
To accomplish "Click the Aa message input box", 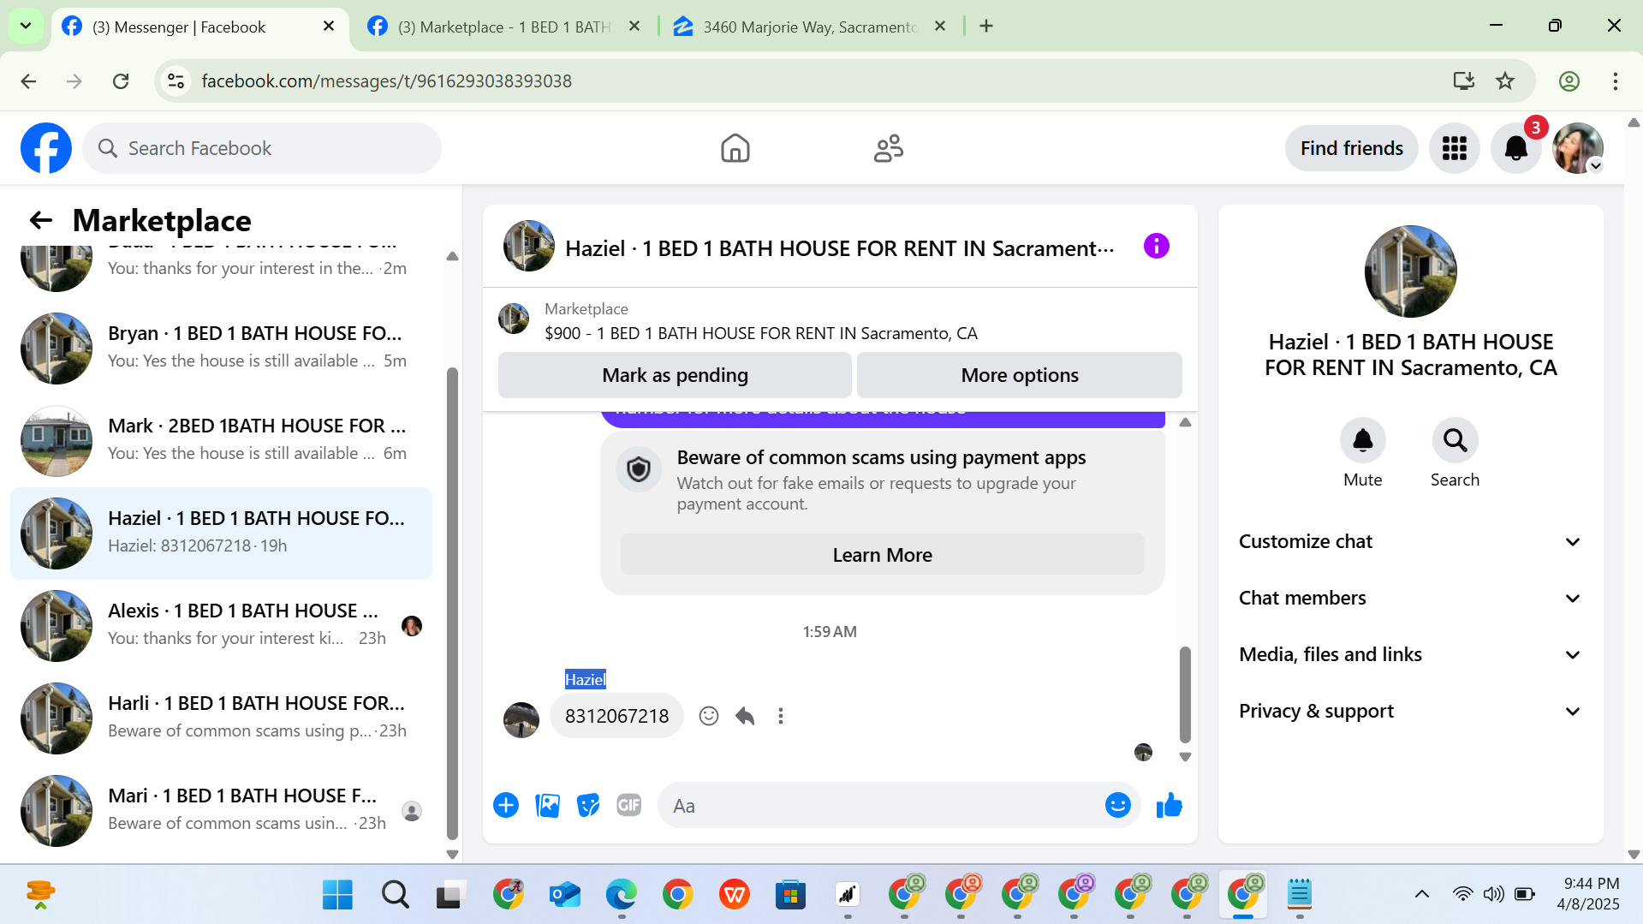I will tap(882, 805).
